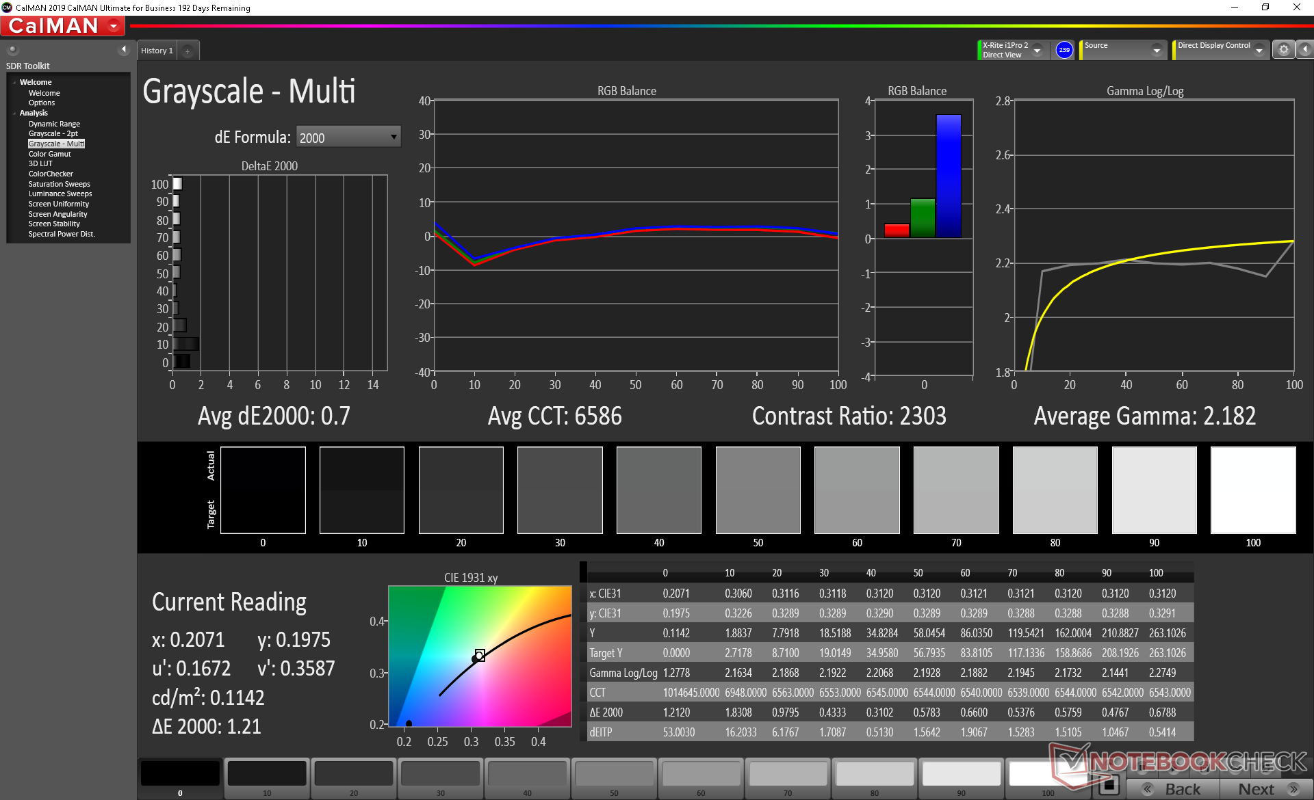
Task: Click the 80 percent actual/target swatch
Action: (1055, 490)
